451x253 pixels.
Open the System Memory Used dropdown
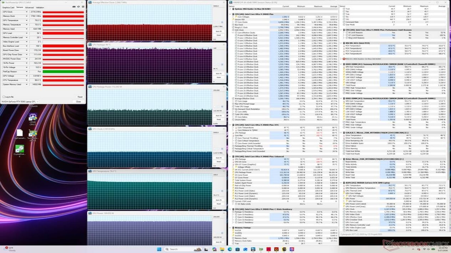[27, 84]
